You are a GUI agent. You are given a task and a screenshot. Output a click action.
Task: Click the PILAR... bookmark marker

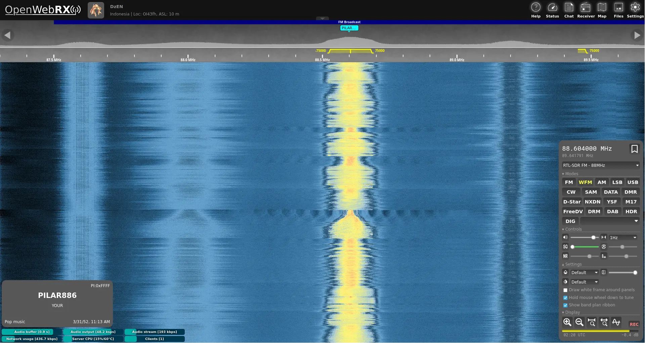pos(349,28)
